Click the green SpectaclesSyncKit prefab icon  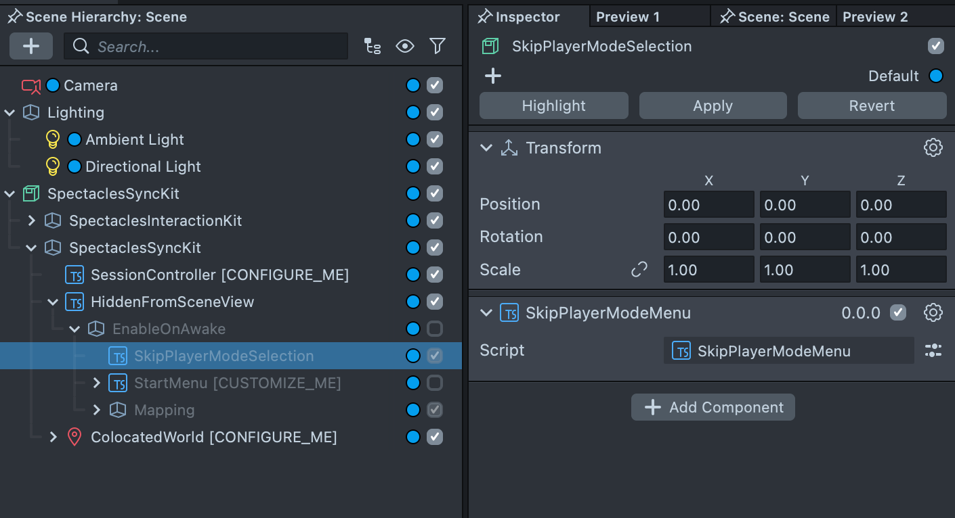(31, 194)
